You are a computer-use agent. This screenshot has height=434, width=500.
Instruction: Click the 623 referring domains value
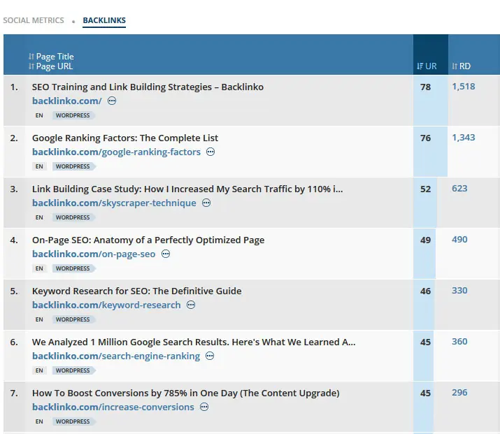(459, 189)
